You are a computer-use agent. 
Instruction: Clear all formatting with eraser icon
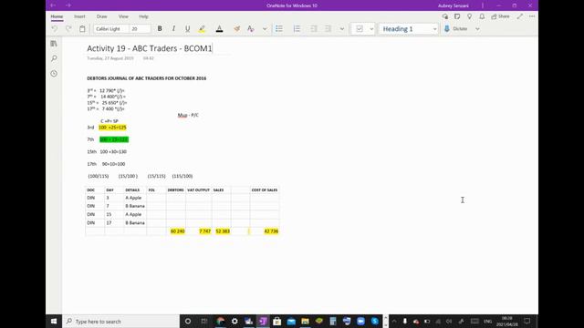click(x=236, y=28)
